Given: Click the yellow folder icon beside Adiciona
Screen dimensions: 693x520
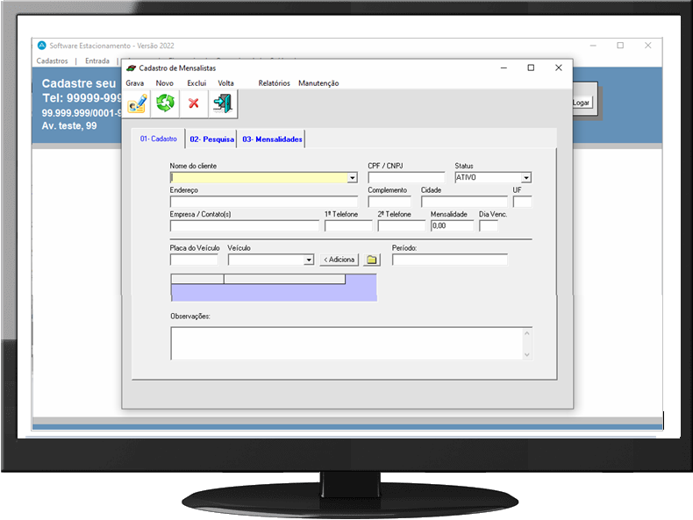Looking at the screenshot, I should click(371, 260).
